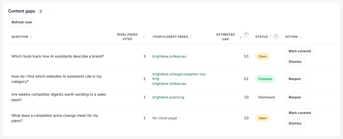Select 'What does a competitor price change' question
This screenshot has width=343, height=139.
tap(55, 118)
